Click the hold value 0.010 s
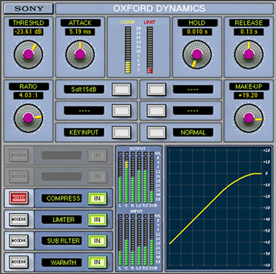276x274 pixels. pos(197,32)
